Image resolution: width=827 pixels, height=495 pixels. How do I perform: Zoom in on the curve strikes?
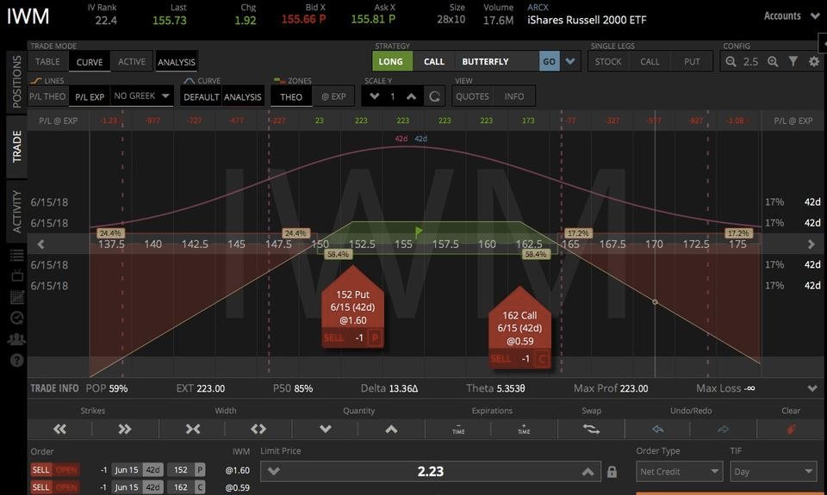tap(773, 62)
